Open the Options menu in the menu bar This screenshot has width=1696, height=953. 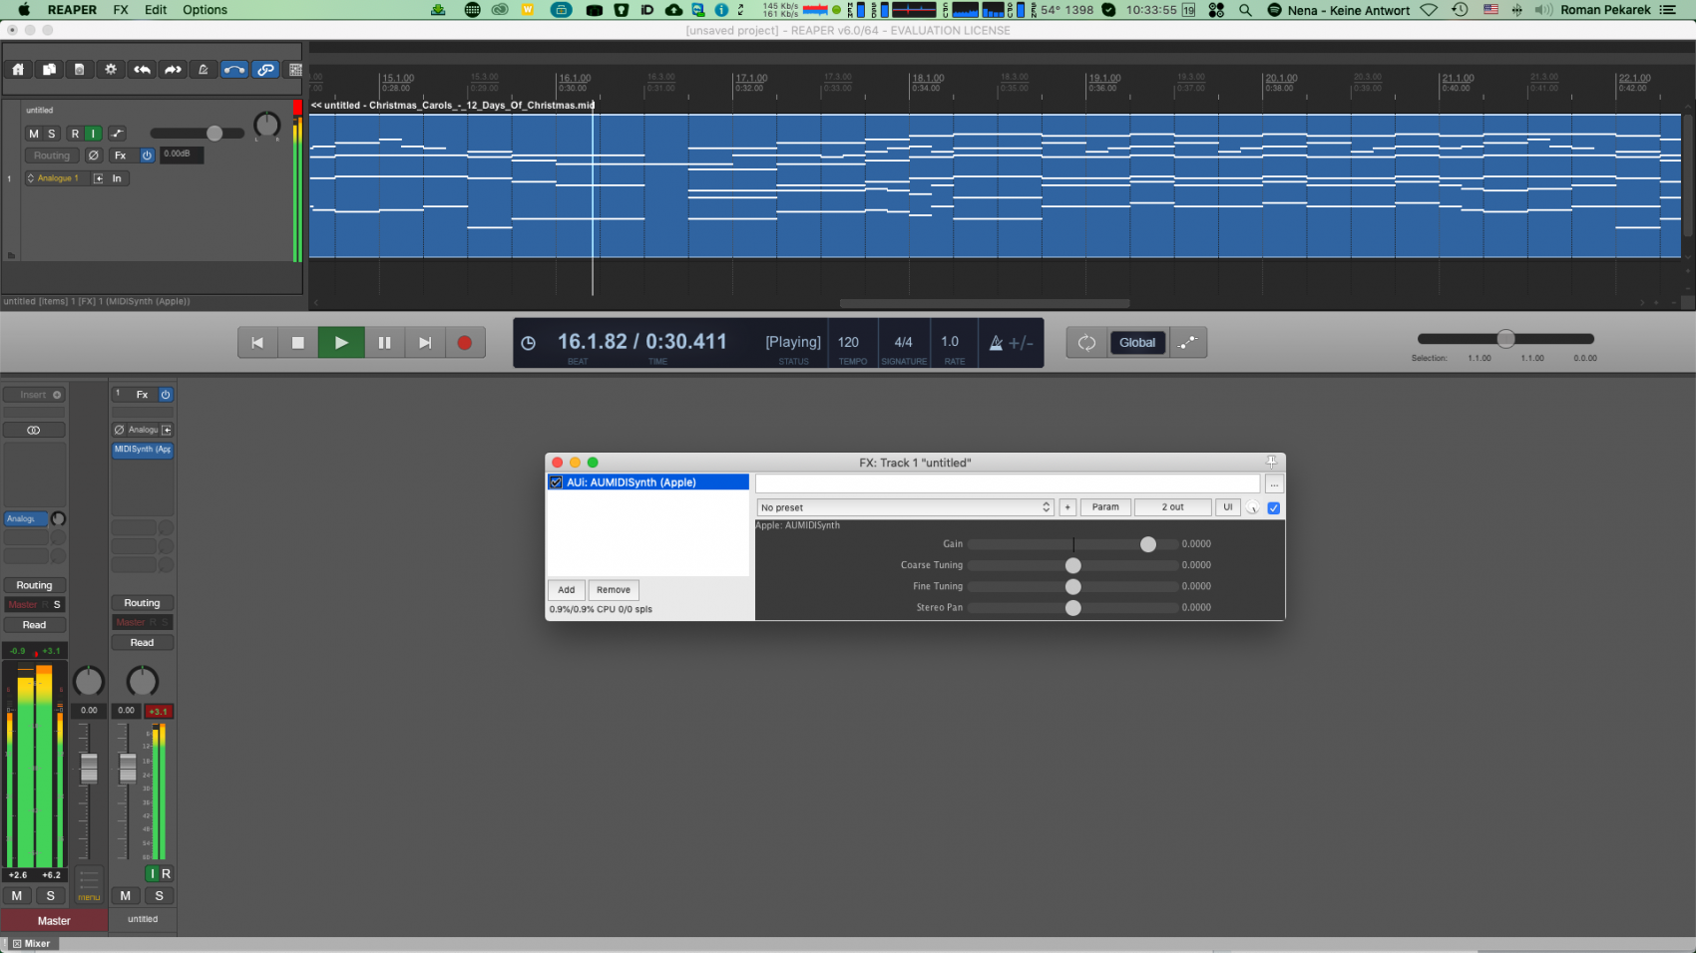205,10
